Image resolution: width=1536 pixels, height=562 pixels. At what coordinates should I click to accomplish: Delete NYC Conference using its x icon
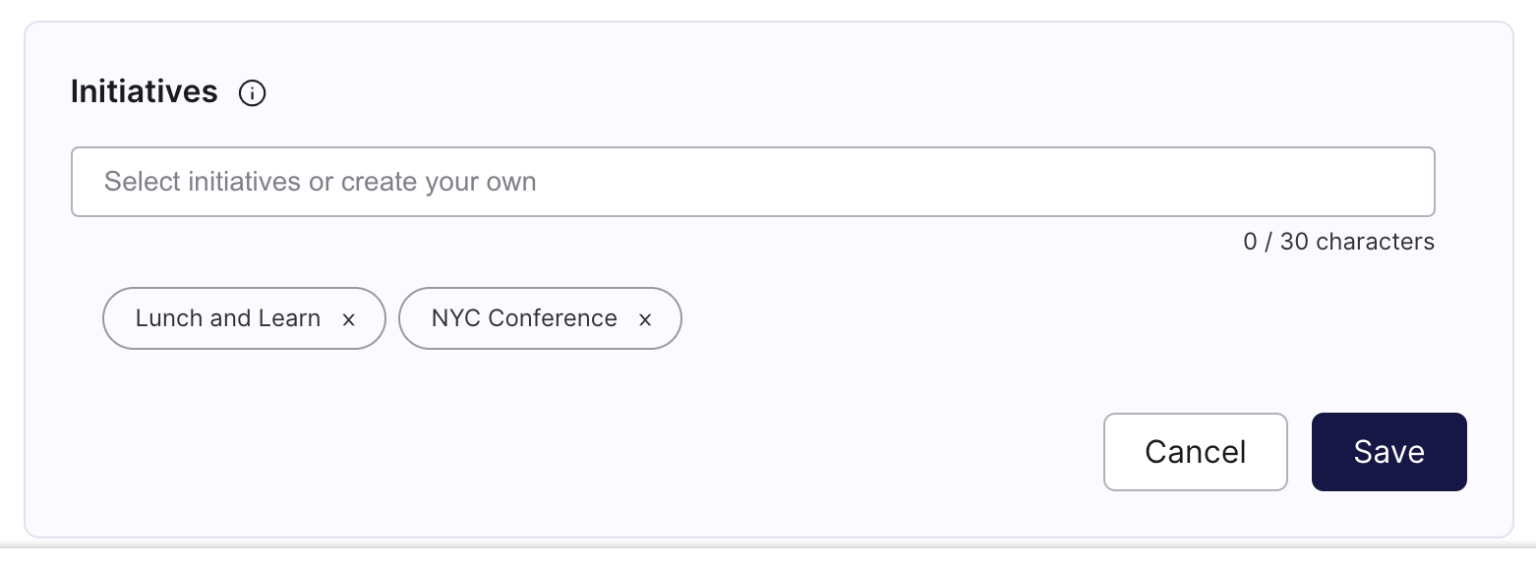coord(645,319)
